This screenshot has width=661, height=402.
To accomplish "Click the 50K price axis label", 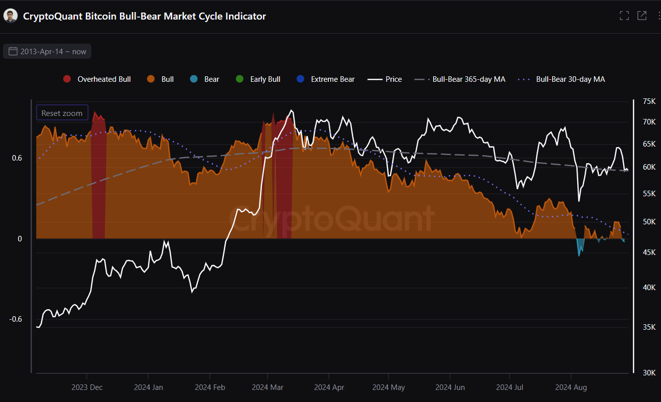I will [x=649, y=221].
